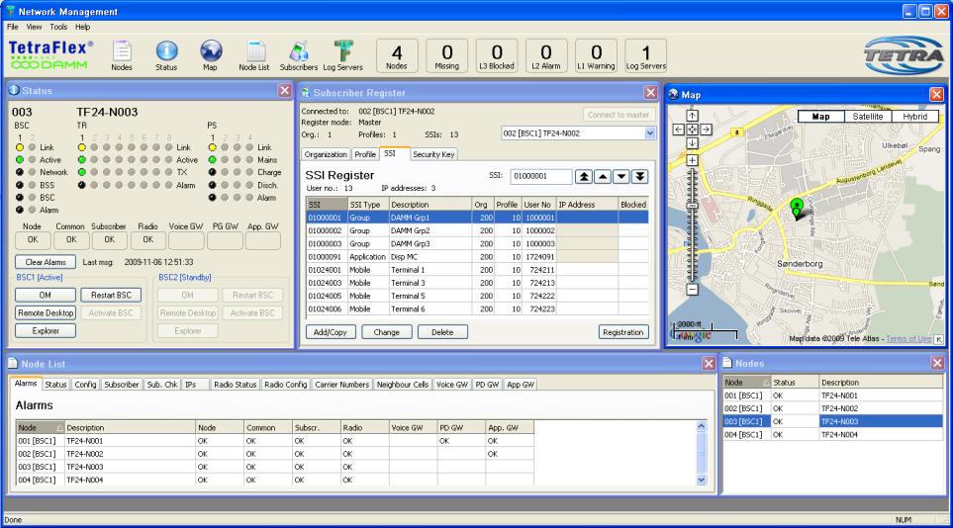The width and height of the screenshot is (953, 528).
Task: Click the Explorer button for BSC1
Action: [x=46, y=331]
